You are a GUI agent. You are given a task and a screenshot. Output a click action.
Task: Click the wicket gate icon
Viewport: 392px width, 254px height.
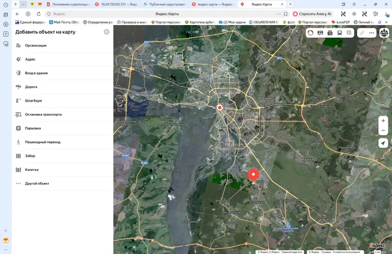(x=18, y=170)
